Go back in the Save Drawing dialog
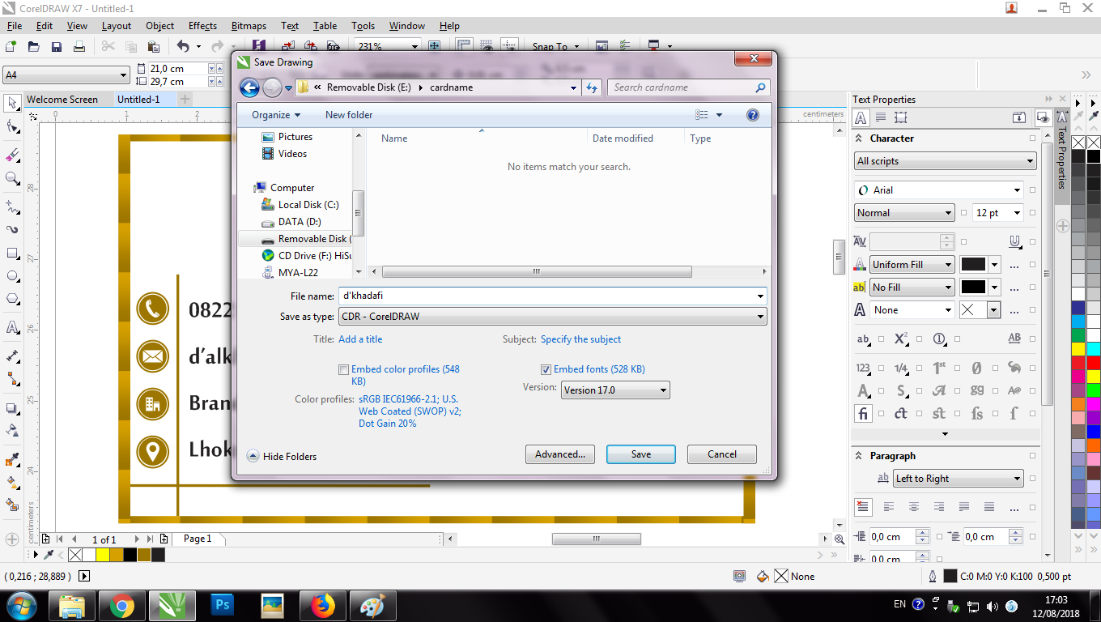Image resolution: width=1101 pixels, height=622 pixels. coord(249,87)
